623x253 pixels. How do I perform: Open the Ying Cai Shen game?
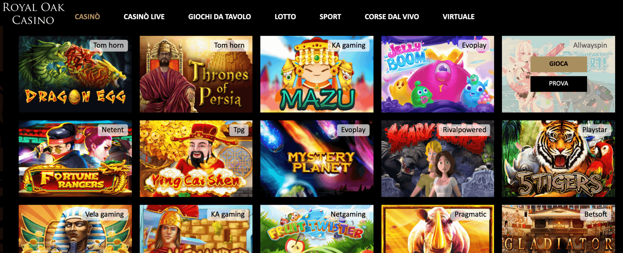pyautogui.click(x=196, y=159)
